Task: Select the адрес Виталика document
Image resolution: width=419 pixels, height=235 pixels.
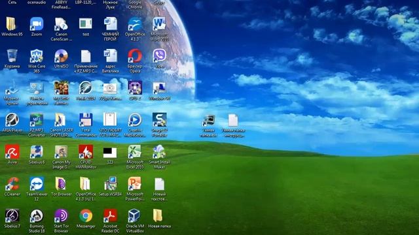Action: (x=111, y=56)
